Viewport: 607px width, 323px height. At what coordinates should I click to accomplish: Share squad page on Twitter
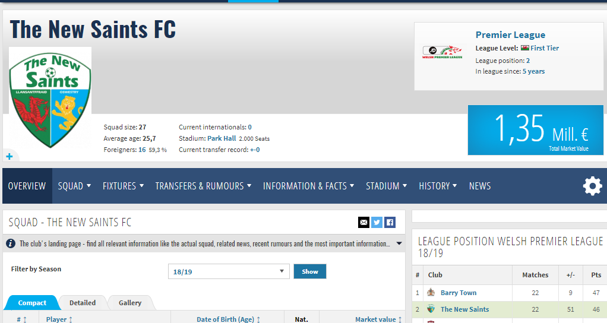[377, 223]
